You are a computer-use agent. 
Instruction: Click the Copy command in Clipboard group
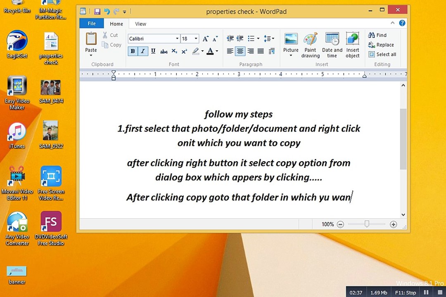click(x=111, y=45)
